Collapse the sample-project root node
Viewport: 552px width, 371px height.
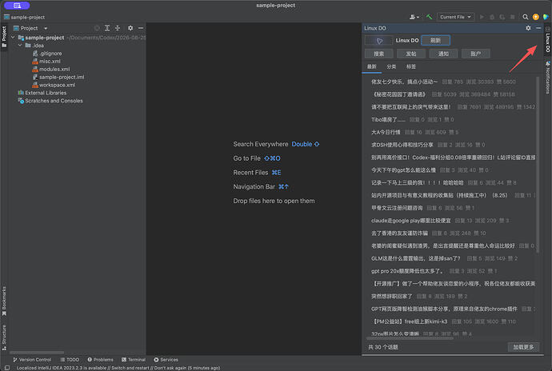(x=13, y=38)
